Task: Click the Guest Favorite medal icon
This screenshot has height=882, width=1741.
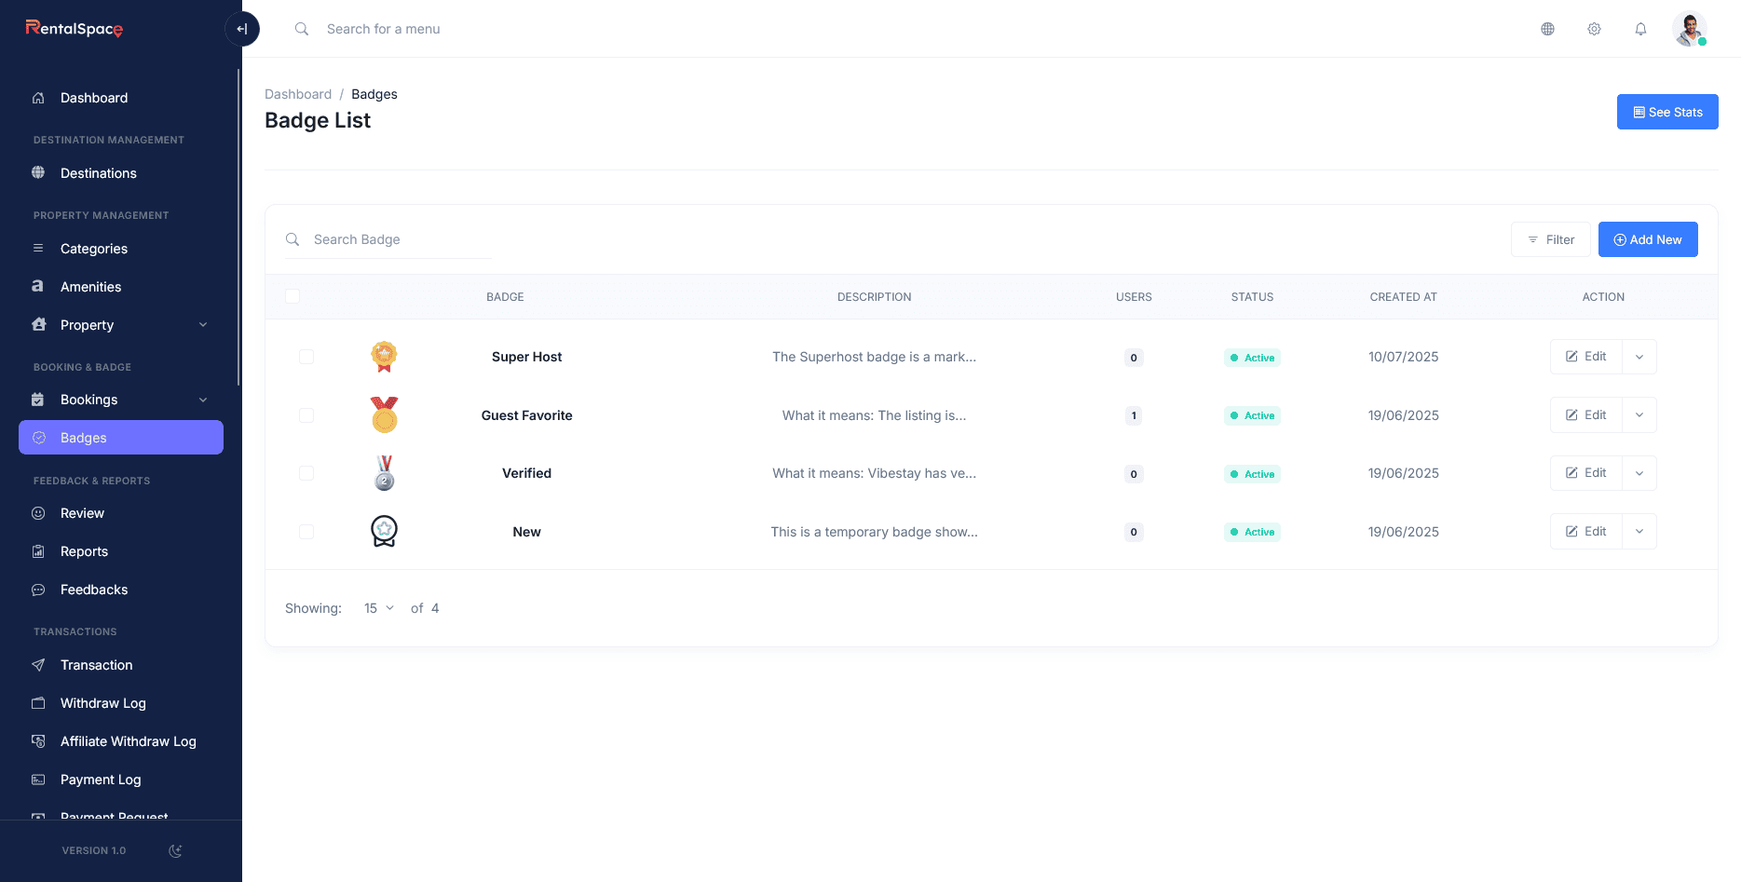Action: tap(384, 415)
